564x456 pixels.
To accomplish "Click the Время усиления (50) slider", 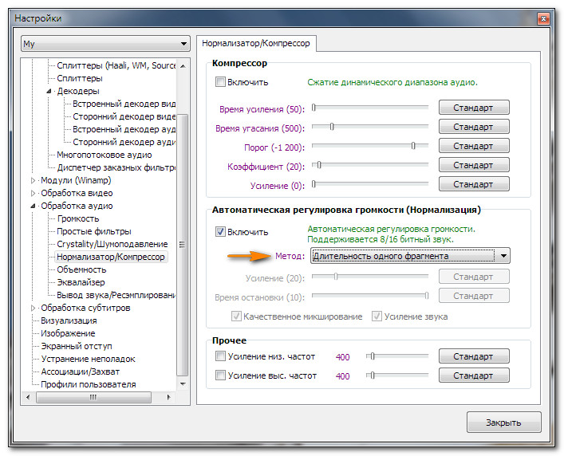I will (x=370, y=107).
